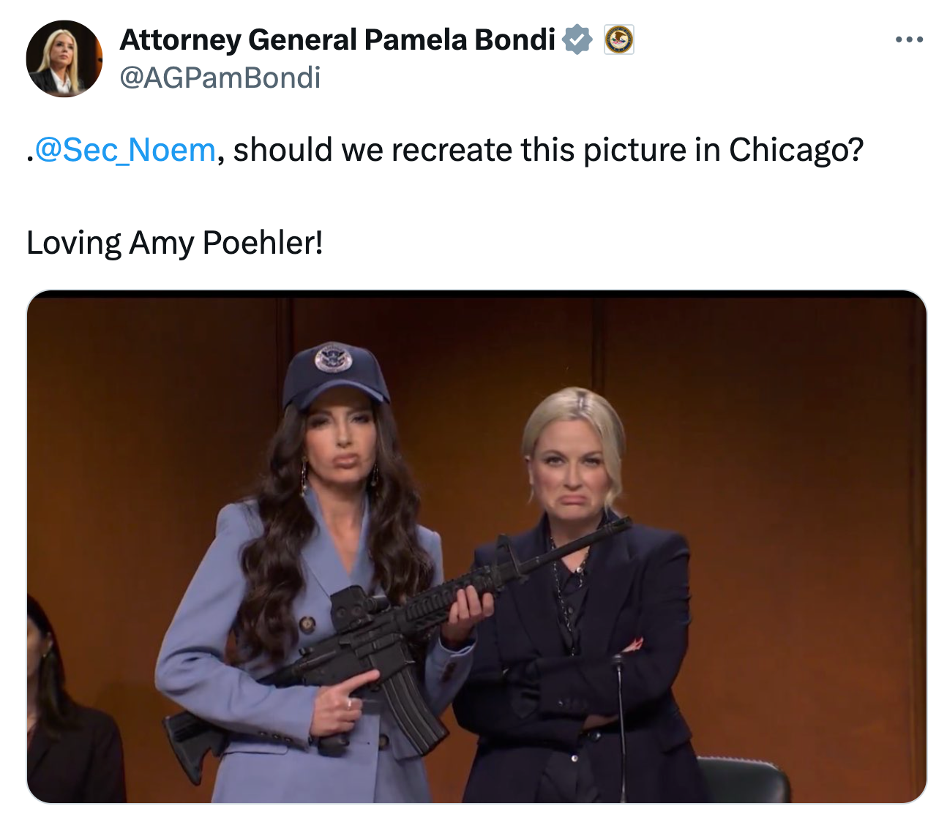Open the @AGPamBondi handle profile
The width and height of the screenshot is (947, 825).
coord(220,78)
